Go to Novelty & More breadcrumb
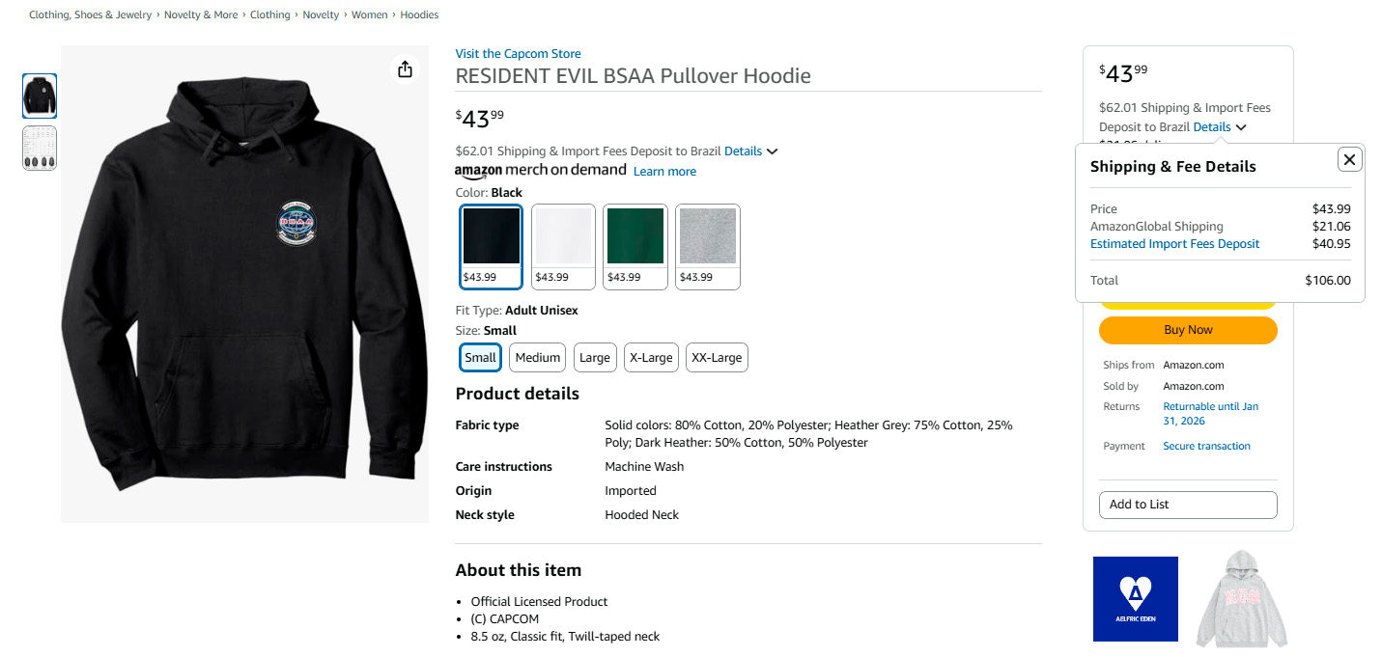The height and width of the screenshot is (657, 1382). coord(201,15)
